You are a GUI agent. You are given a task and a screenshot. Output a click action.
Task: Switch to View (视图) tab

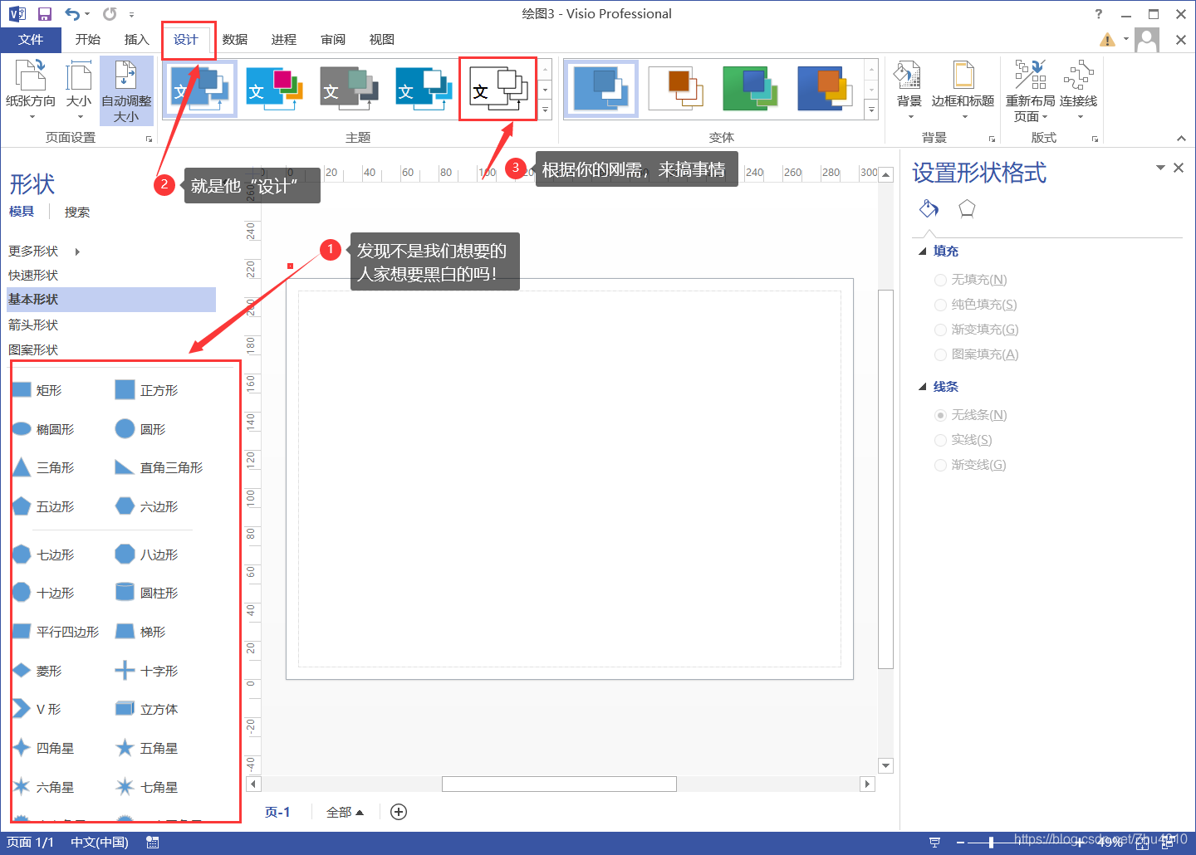pyautogui.click(x=382, y=39)
